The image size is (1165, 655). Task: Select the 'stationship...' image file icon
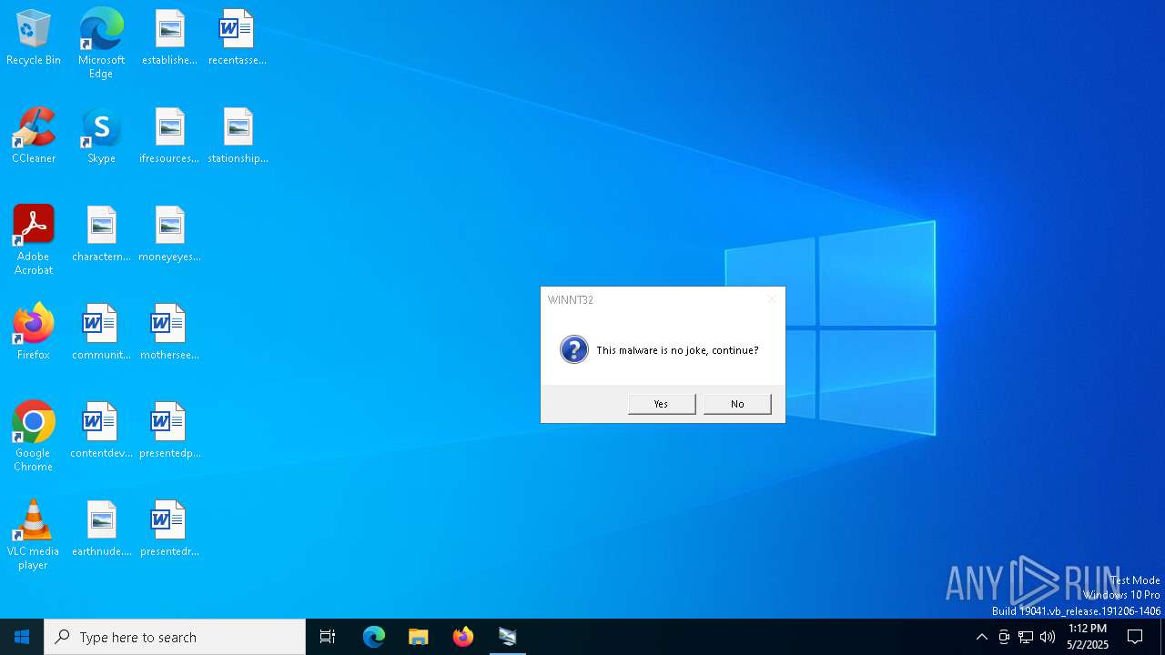point(238,136)
